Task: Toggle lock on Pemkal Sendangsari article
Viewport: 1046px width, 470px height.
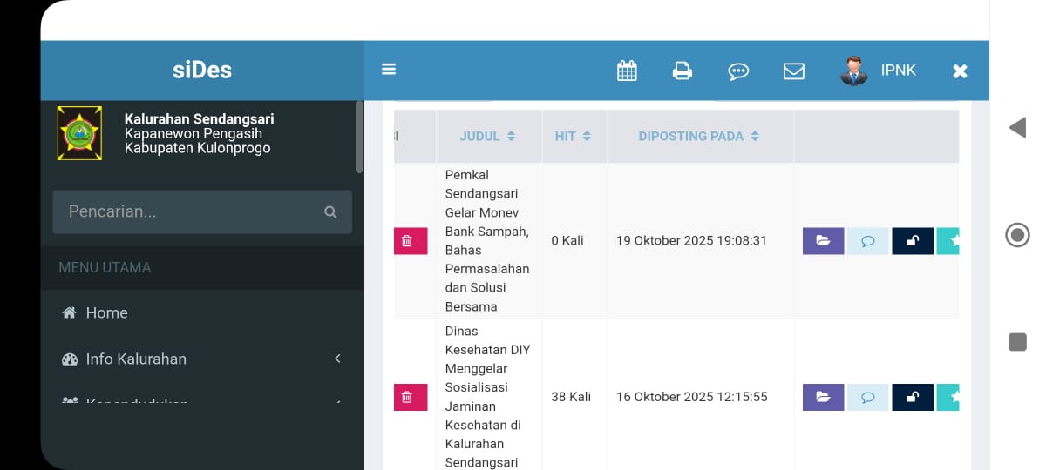Action: pos(912,241)
